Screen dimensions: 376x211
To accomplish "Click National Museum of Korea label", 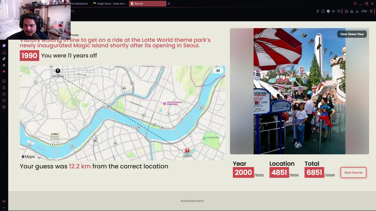I will pyautogui.click(x=55, y=137).
